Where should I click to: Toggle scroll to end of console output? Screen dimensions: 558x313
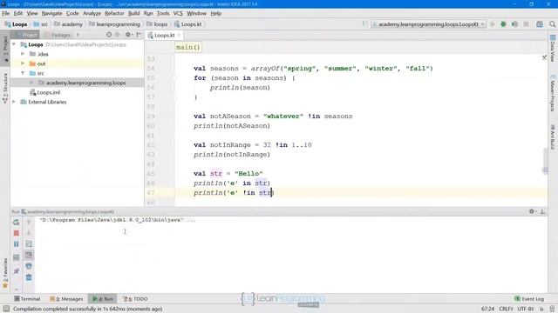click(x=29, y=255)
